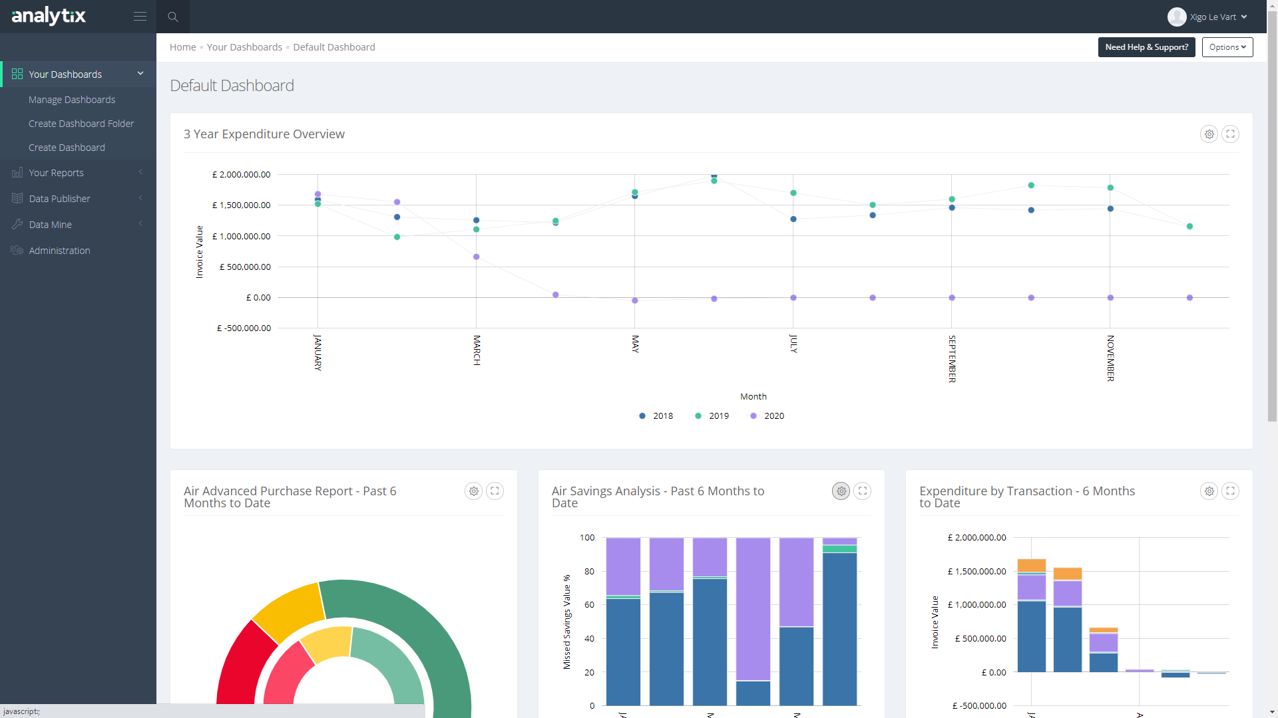The height and width of the screenshot is (718, 1278).
Task: Expand Air Advanced Purchase Report fullscreen
Action: tap(495, 491)
